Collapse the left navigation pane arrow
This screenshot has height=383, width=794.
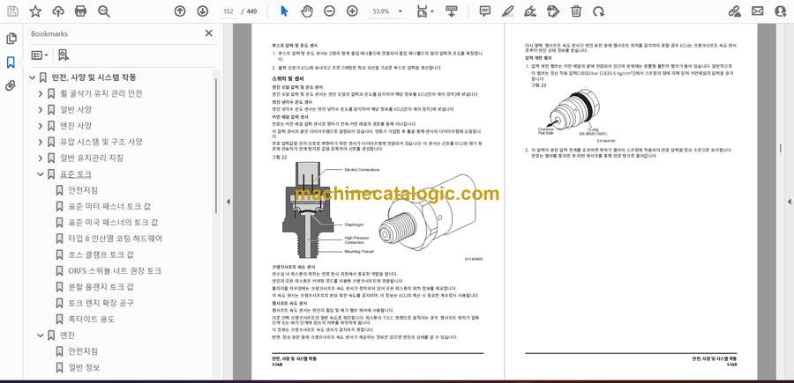point(228,202)
